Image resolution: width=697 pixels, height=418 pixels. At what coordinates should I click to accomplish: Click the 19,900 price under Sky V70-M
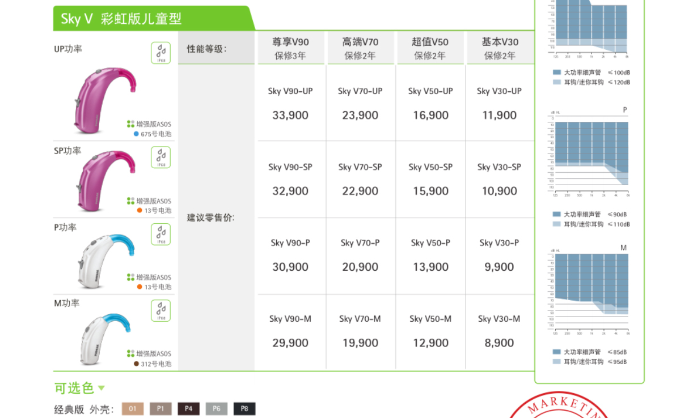(x=360, y=343)
